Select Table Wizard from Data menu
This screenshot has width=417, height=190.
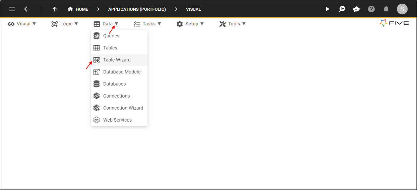coord(117,60)
